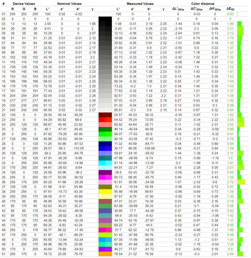Click nominal a* value -79.26 in row 26
251x258 pixels.
[62, 134]
